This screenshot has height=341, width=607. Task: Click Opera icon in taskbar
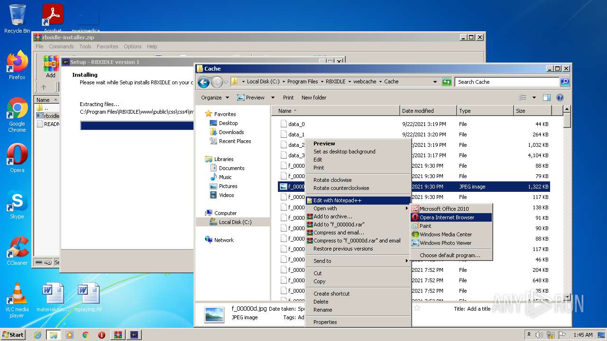coord(101,335)
